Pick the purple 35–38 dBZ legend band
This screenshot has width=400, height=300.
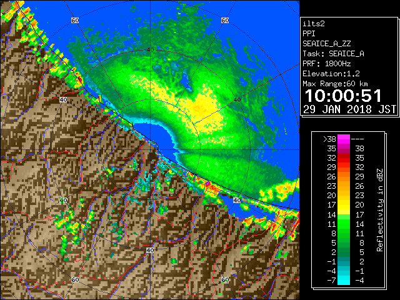point(344,149)
